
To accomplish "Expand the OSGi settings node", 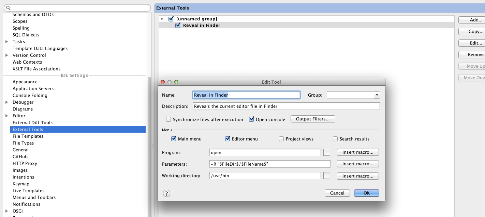I will tap(6, 211).
